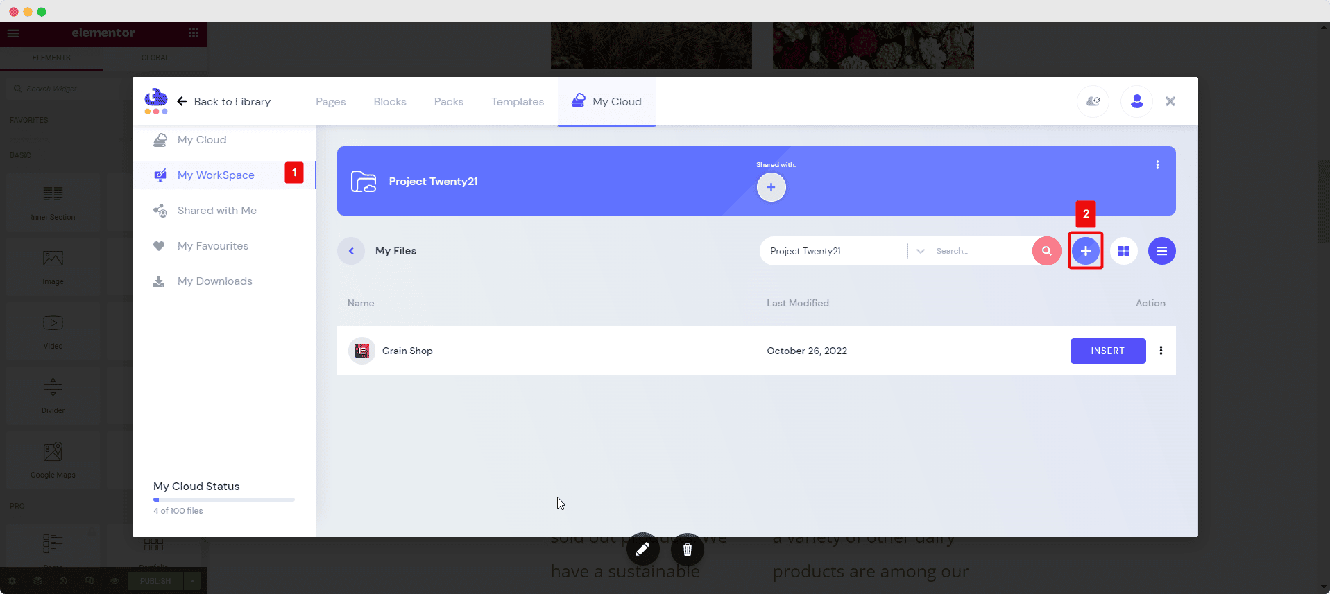Open Elementor widgets grid icon

tap(194, 33)
